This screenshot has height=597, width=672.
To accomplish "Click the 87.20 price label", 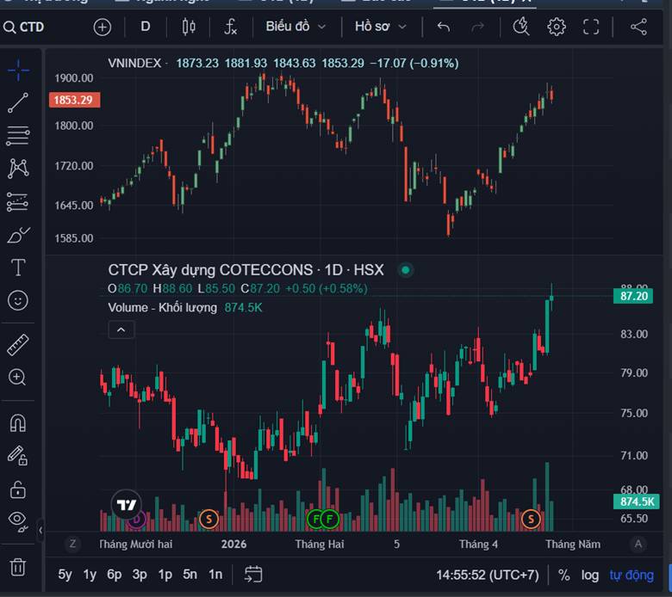I will 634,296.
